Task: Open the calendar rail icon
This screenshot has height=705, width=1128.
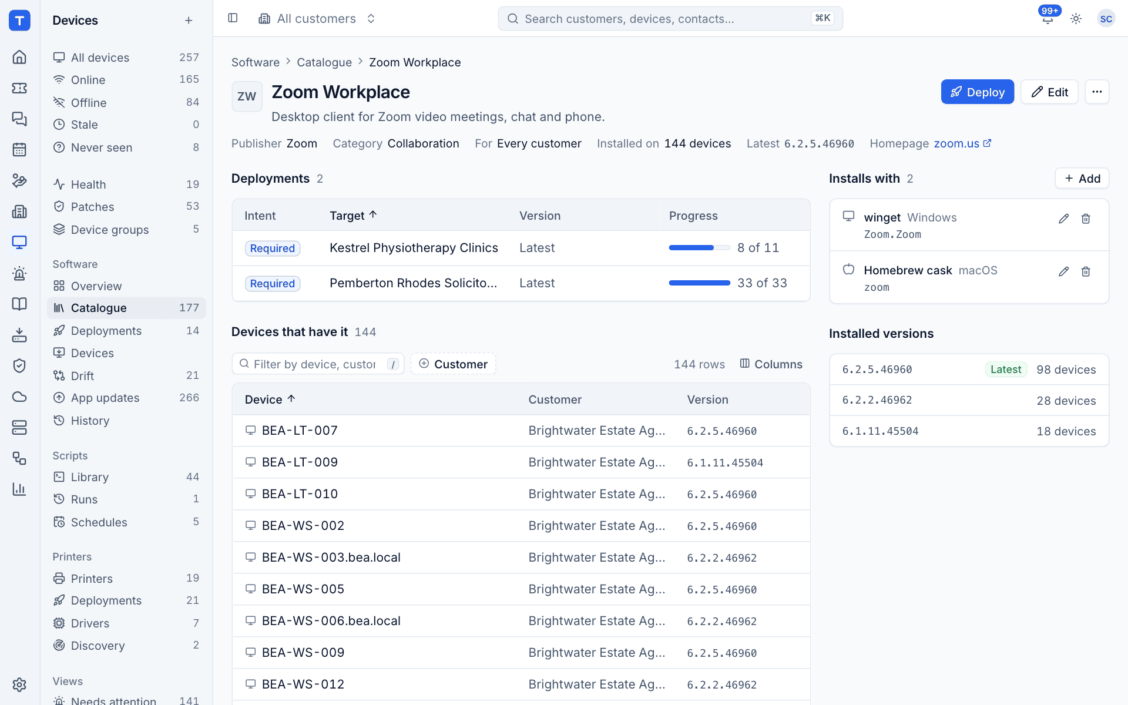Action: (x=19, y=150)
